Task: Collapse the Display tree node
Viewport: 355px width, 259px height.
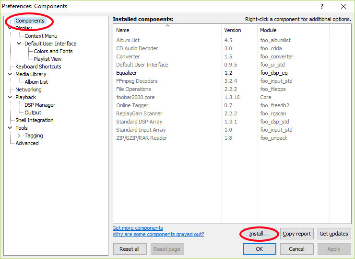Action: click(x=10, y=28)
